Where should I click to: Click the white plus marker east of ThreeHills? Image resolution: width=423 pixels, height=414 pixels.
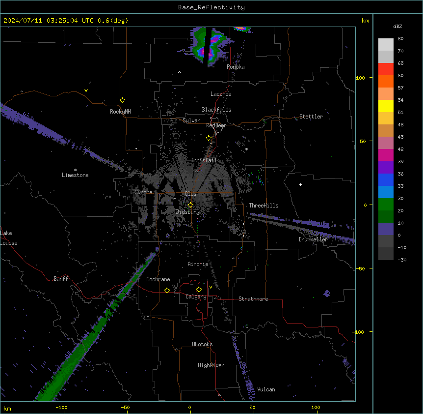tap(300, 184)
